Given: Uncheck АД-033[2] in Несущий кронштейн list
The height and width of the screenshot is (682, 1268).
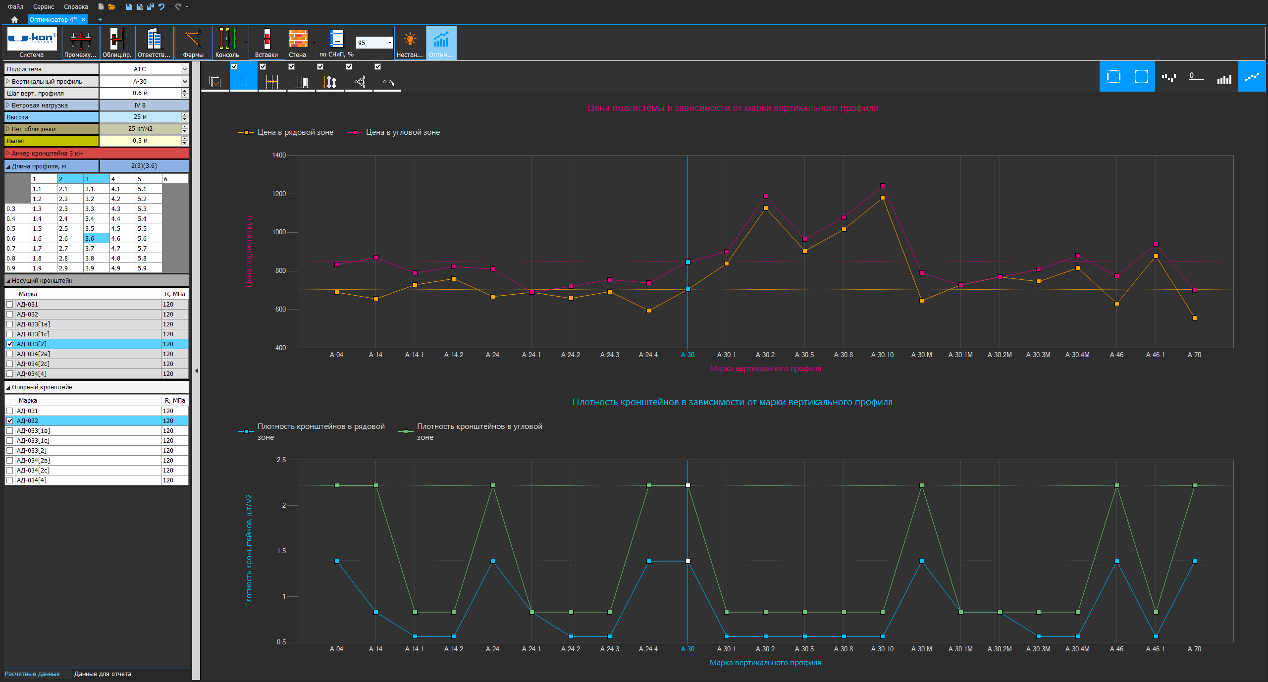Looking at the screenshot, I should point(10,344).
